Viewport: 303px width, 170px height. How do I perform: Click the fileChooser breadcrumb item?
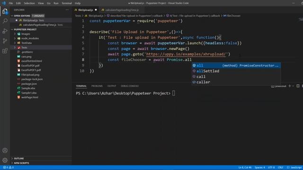(x=232, y=16)
